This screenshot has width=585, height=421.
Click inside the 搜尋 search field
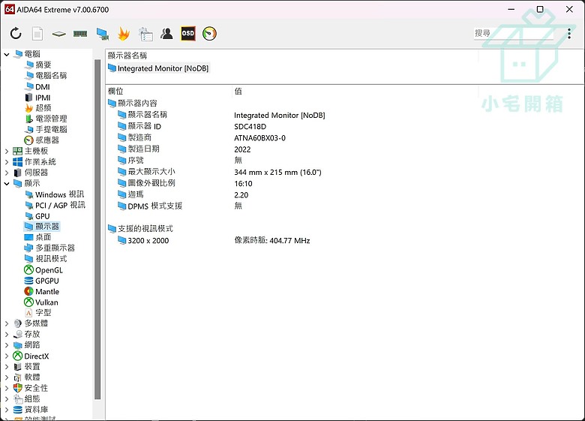514,33
